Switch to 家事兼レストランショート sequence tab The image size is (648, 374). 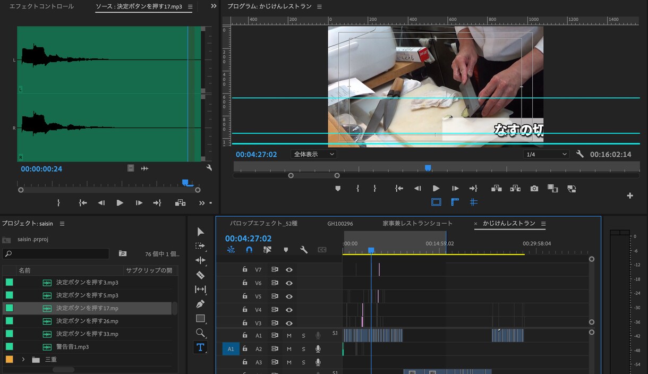tap(417, 224)
